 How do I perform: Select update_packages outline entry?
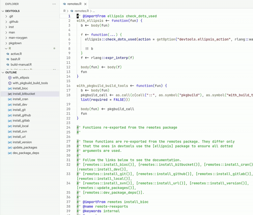25,148
